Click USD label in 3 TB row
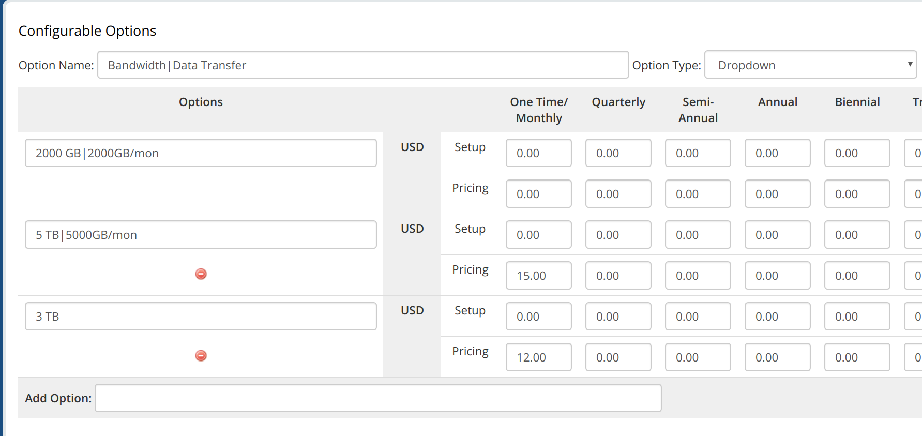The width and height of the screenshot is (922, 436). [x=412, y=310]
